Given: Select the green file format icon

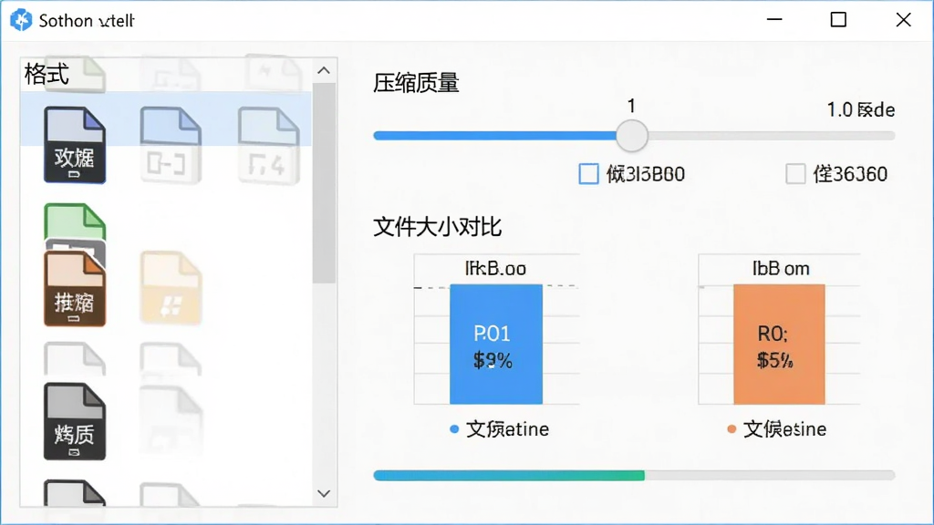Looking at the screenshot, I should 75,222.
